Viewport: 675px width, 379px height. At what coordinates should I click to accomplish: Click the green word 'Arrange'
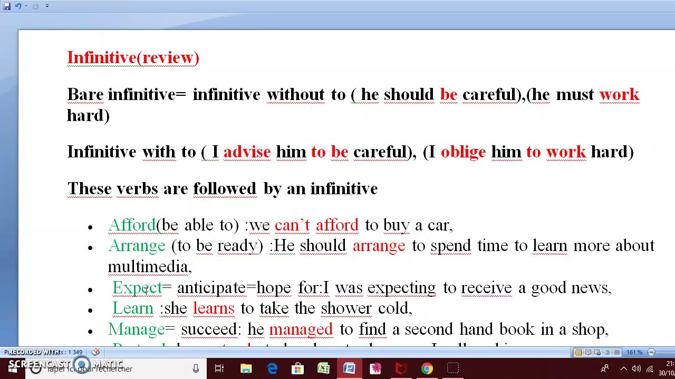(137, 246)
